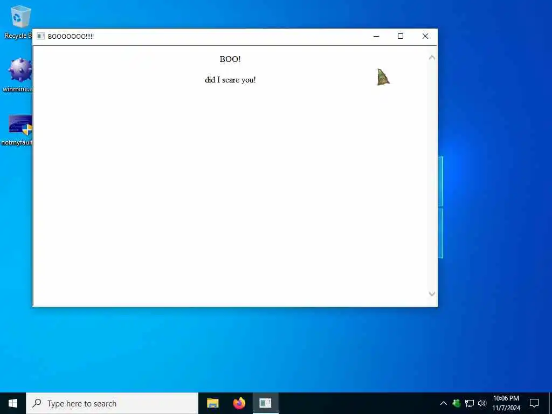552x414 pixels.
Task: Open the clock showing 10:06 PM
Action: (506, 403)
